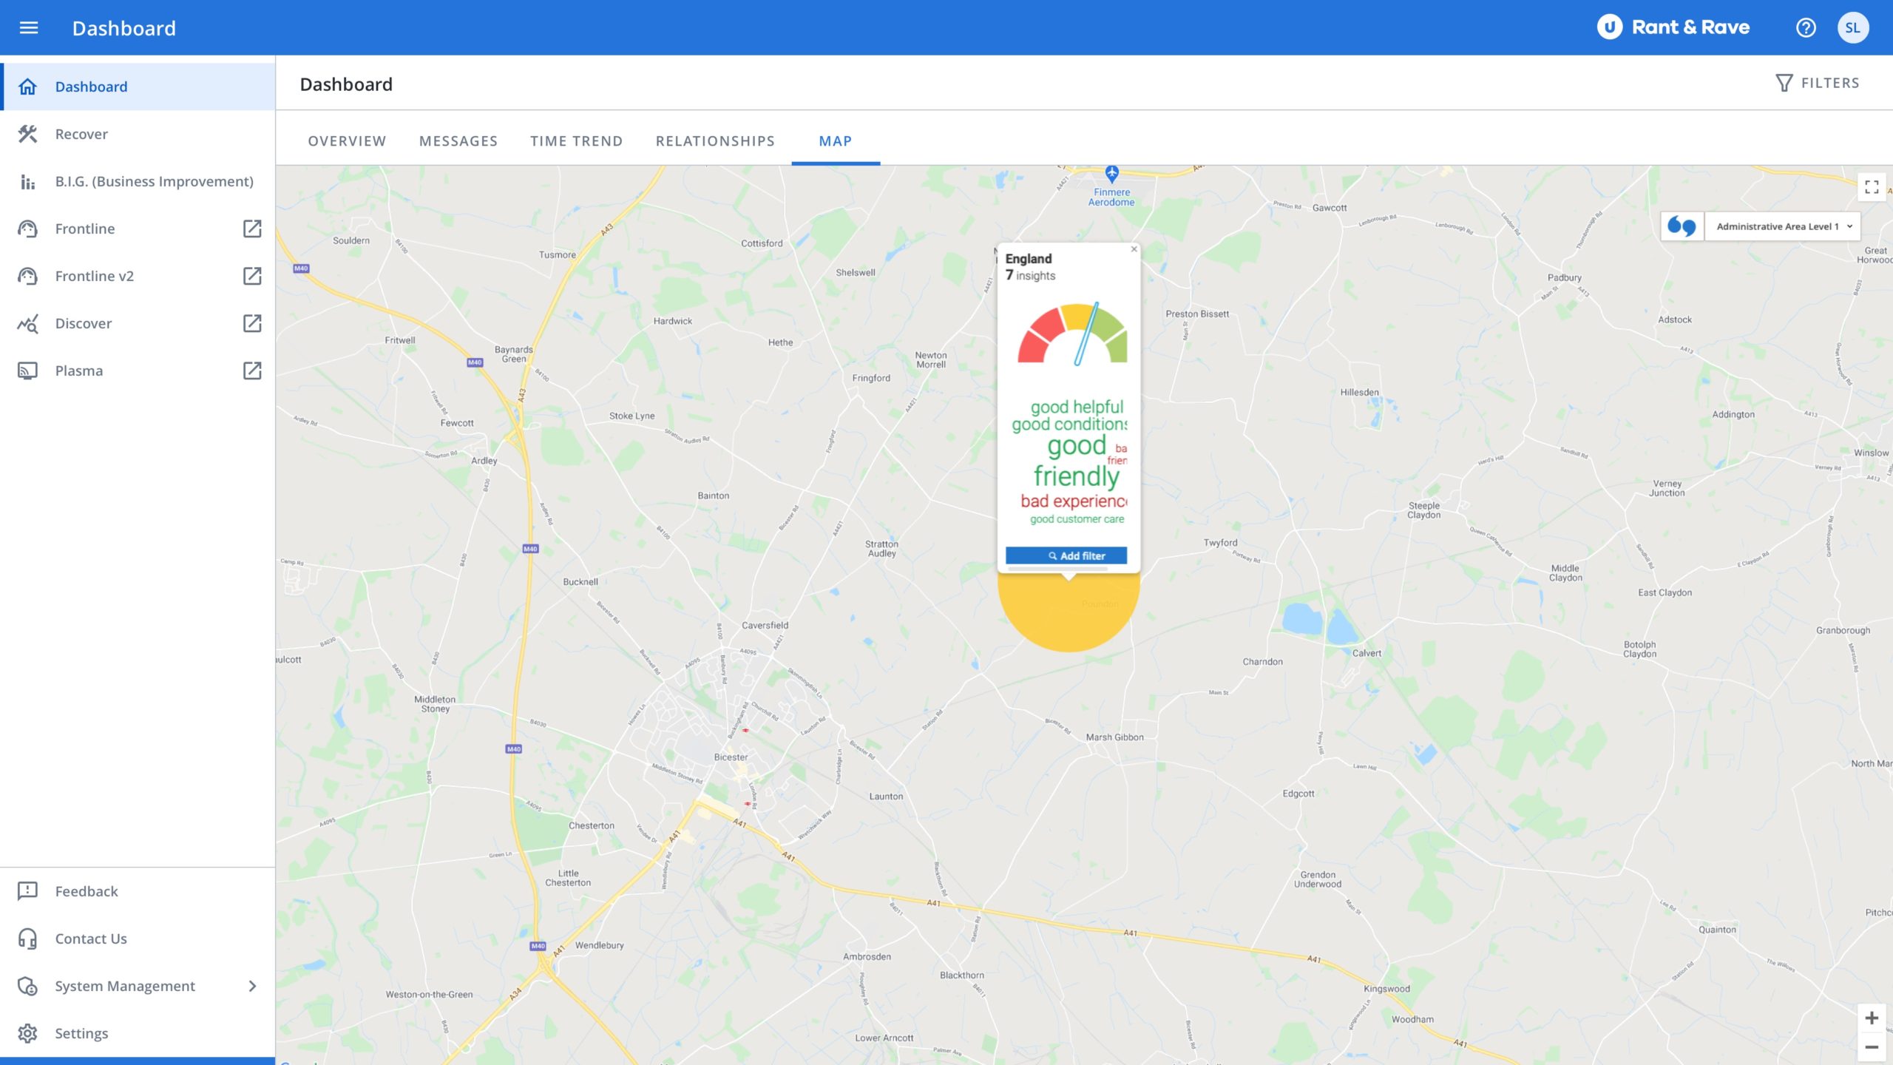Image resolution: width=1893 pixels, height=1065 pixels.
Task: Switch to the Overview tab
Action: point(347,141)
